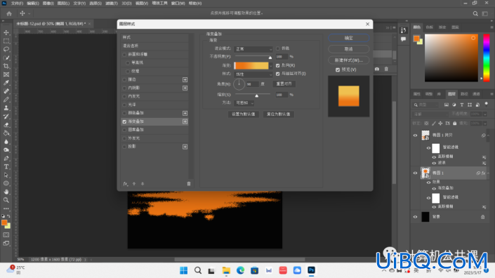Open the History panel icon in the collapsed dock

(x=404, y=30)
